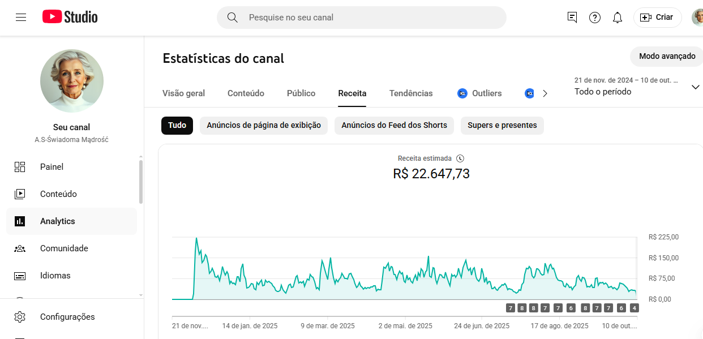Open the notifications bell

pyautogui.click(x=618, y=18)
